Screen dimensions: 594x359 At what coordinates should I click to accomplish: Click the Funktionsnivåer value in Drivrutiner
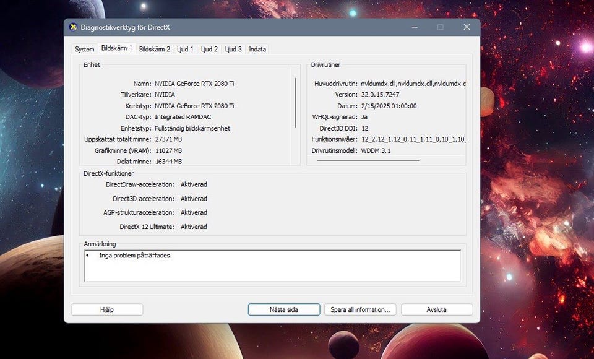click(413, 139)
